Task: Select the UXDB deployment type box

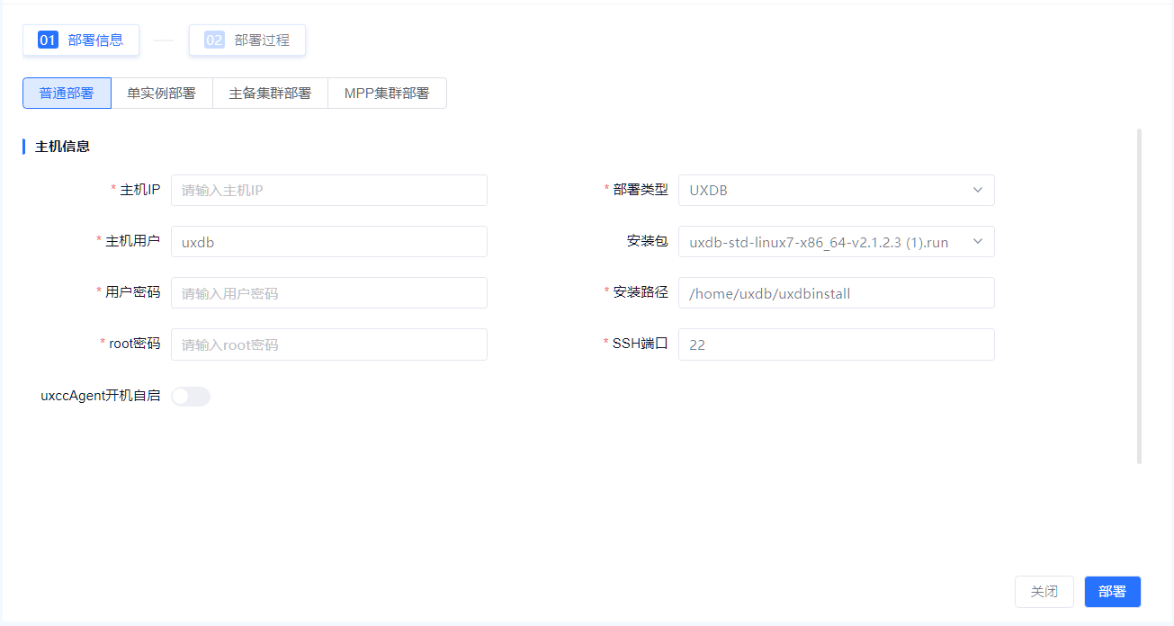Action: click(823, 191)
